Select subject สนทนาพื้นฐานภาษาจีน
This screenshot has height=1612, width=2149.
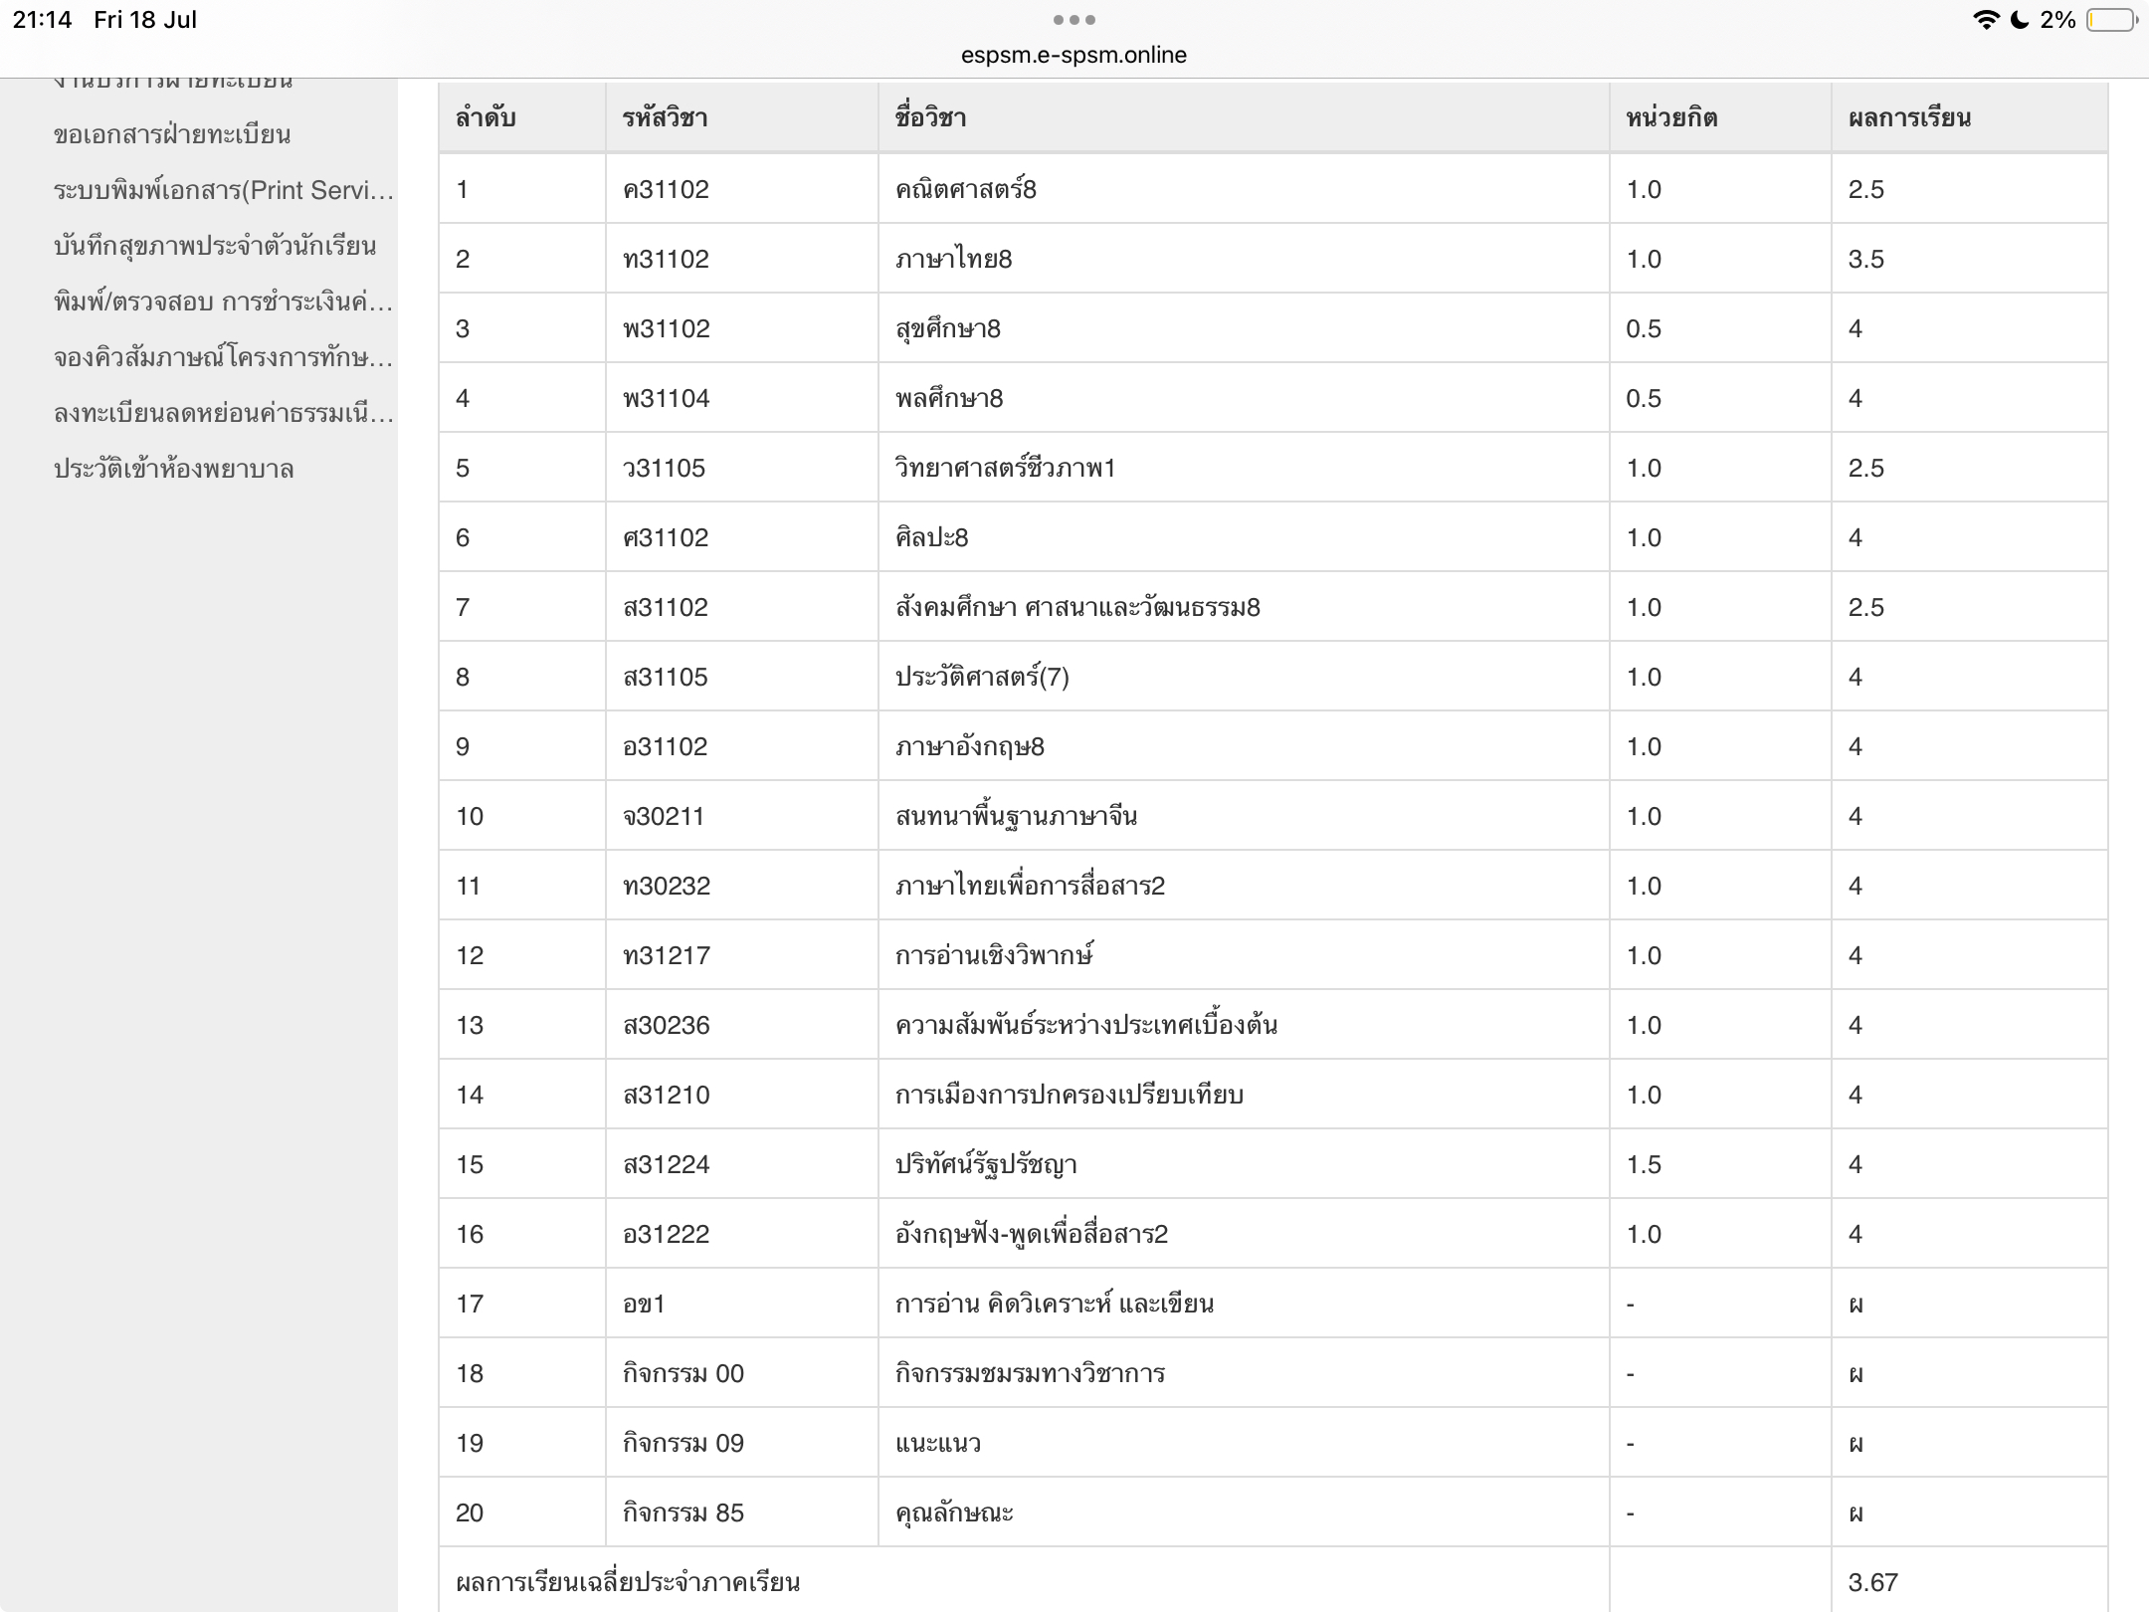(x=1016, y=816)
